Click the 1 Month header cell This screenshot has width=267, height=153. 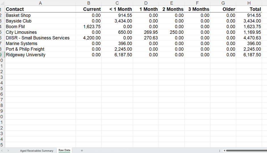point(146,9)
